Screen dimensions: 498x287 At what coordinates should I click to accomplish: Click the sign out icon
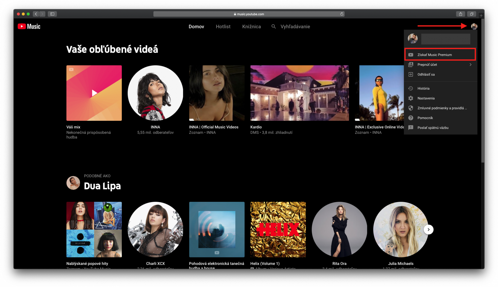click(x=411, y=75)
